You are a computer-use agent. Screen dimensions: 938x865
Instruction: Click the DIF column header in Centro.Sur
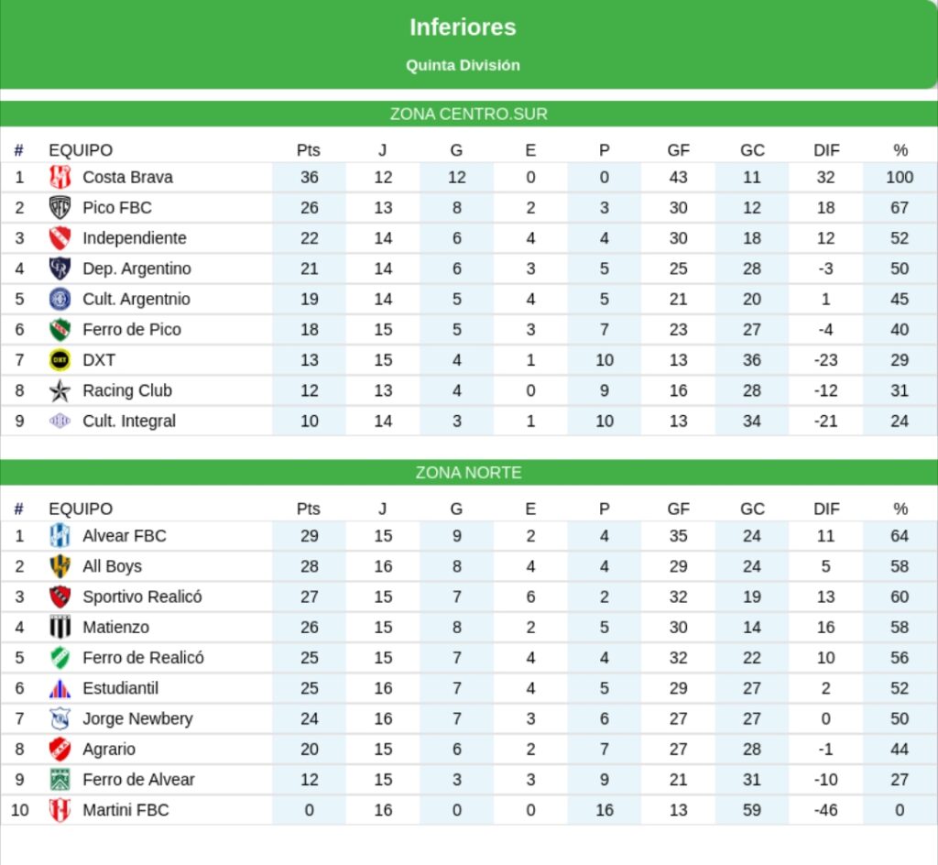(826, 150)
